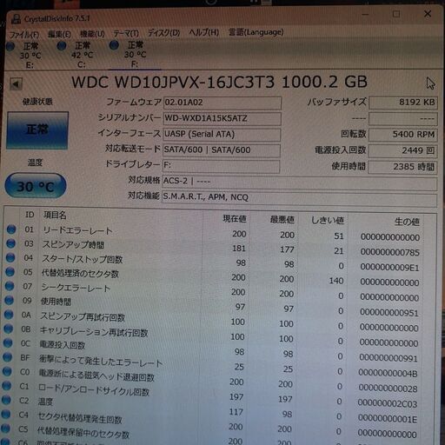Click the 生の値 column header

click(407, 222)
